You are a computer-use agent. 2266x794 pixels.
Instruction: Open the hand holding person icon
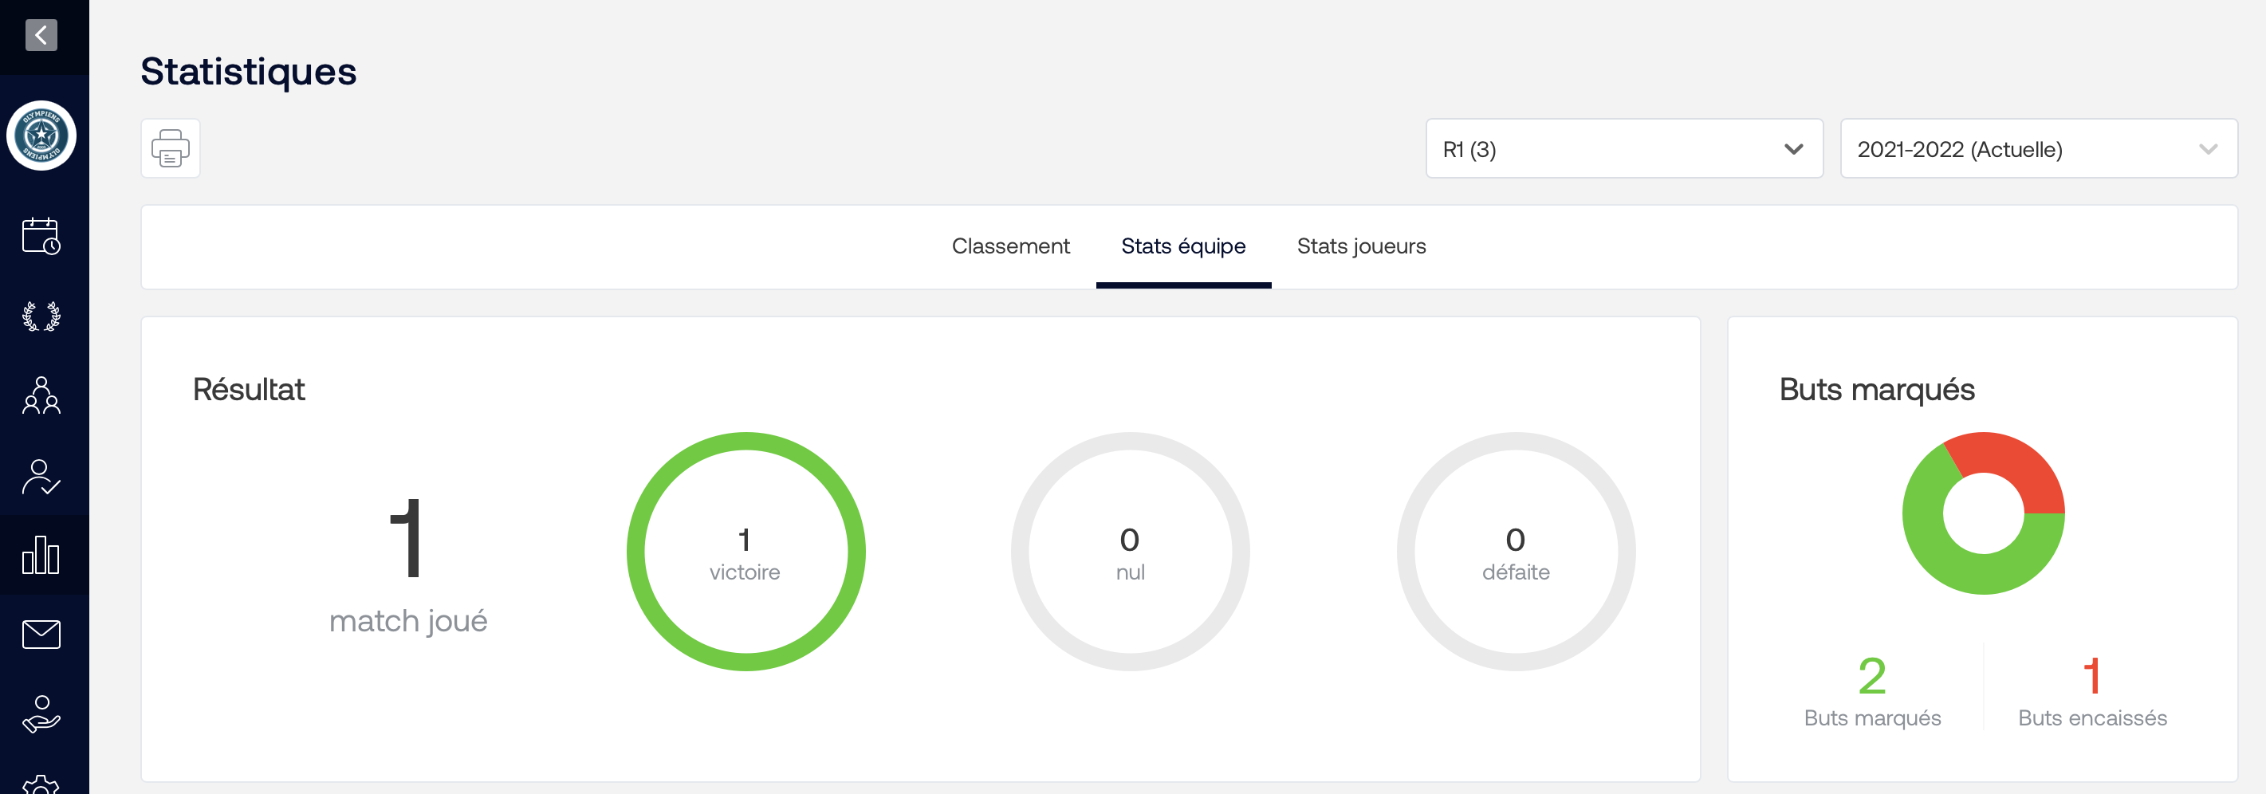pos(41,714)
